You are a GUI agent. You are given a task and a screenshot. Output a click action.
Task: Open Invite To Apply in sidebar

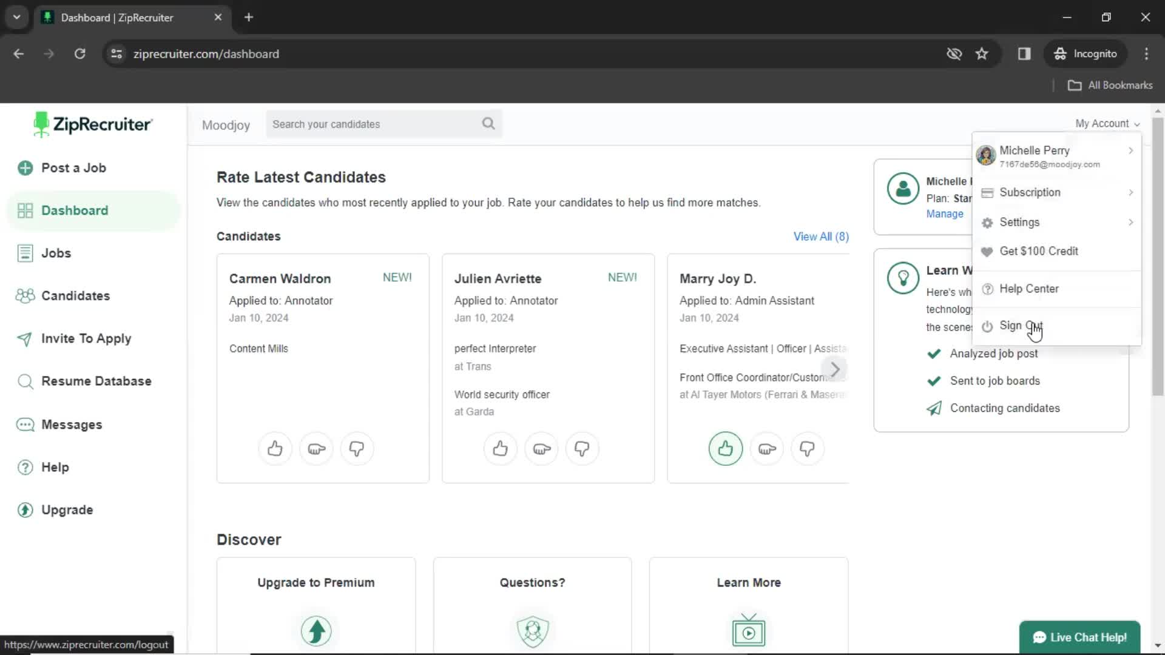tap(93, 338)
